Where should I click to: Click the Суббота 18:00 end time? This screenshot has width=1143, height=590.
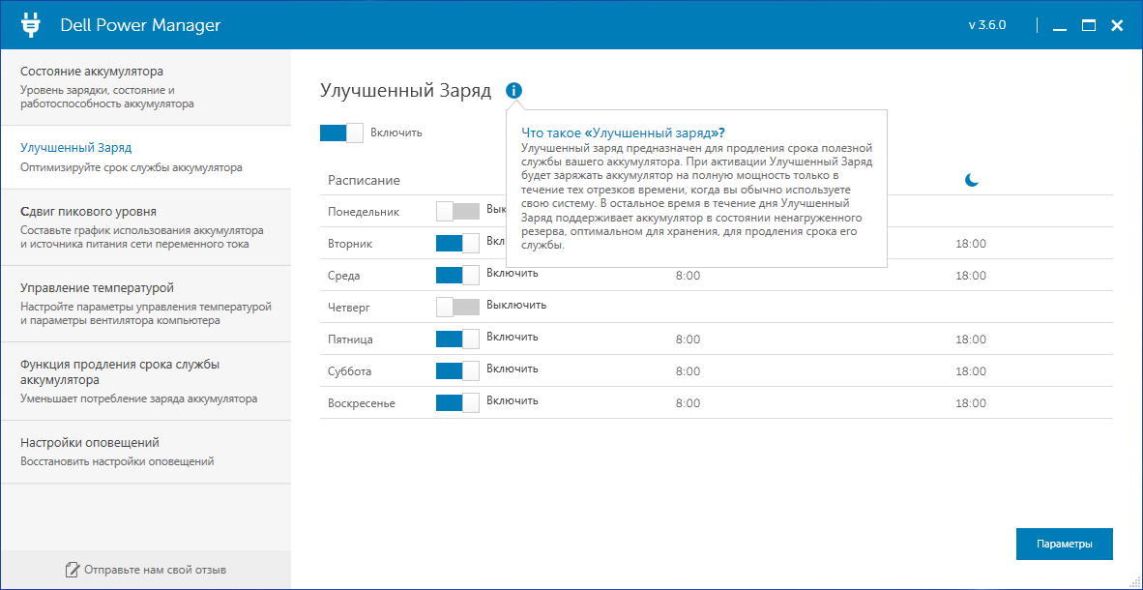(971, 371)
